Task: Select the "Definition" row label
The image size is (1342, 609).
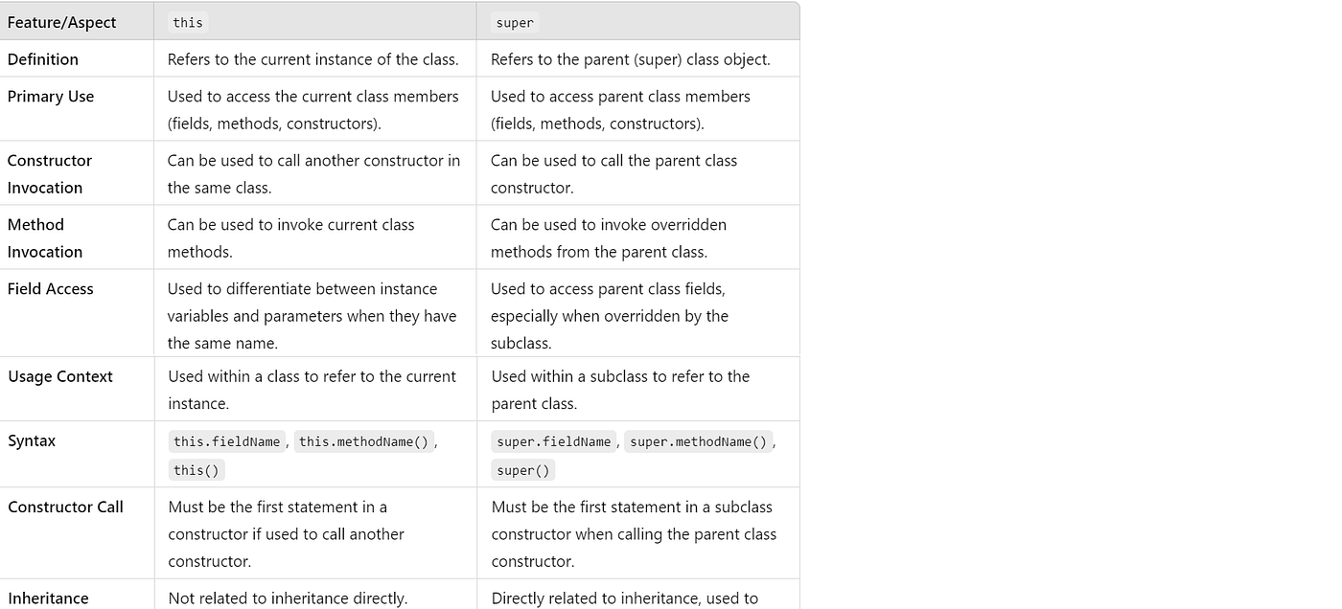Action: pos(43,59)
